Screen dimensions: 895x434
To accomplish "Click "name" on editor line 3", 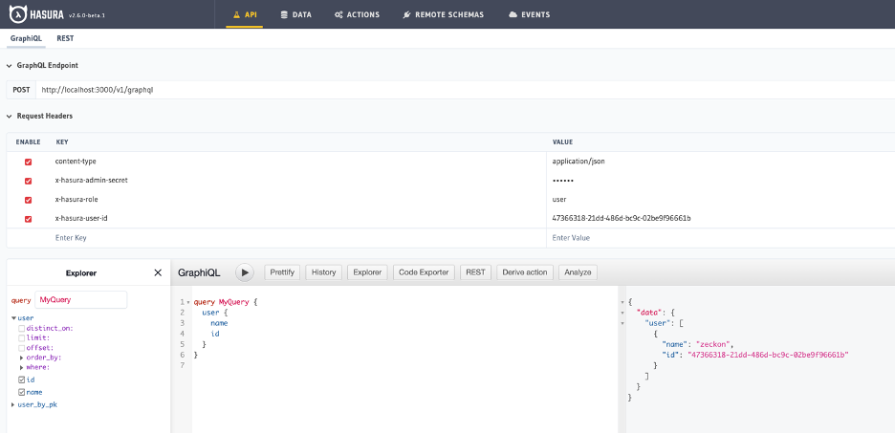I will click(x=219, y=323).
